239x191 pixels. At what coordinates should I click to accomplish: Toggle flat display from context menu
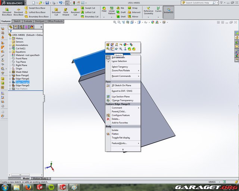[121, 138]
